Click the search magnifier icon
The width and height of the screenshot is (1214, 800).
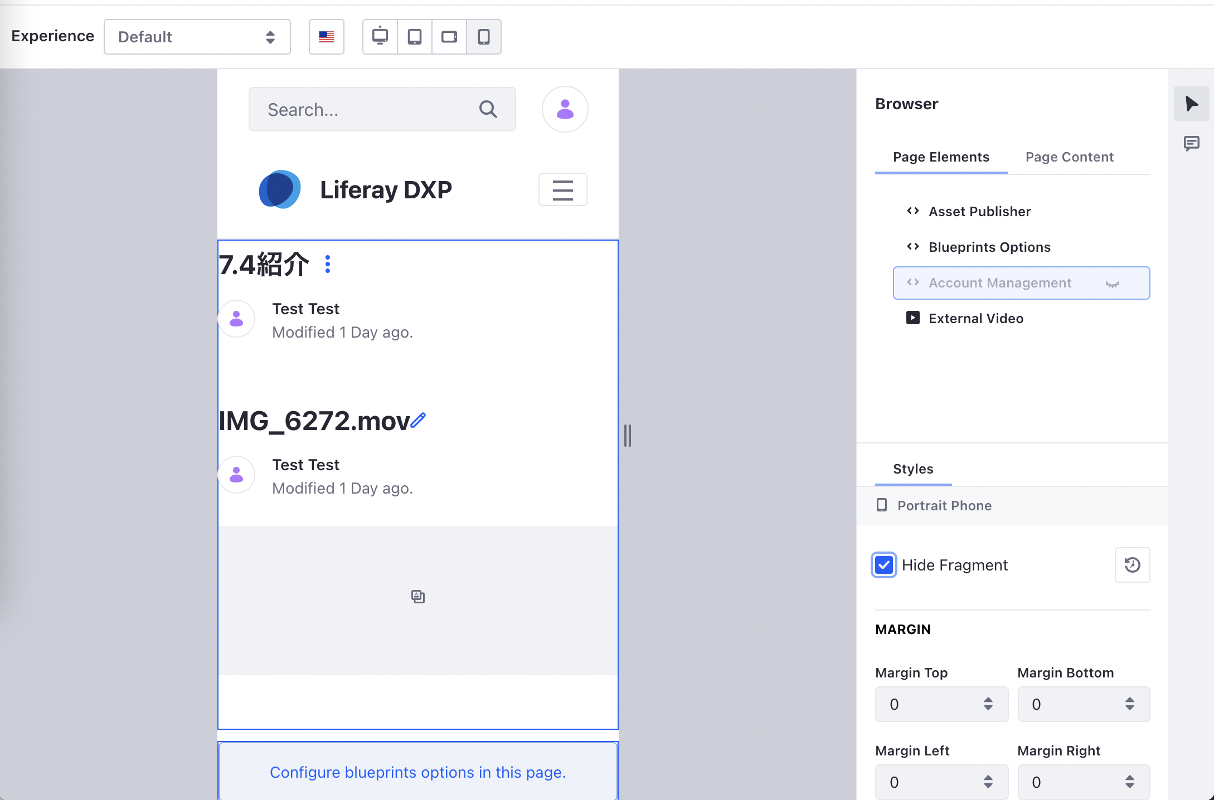click(488, 109)
